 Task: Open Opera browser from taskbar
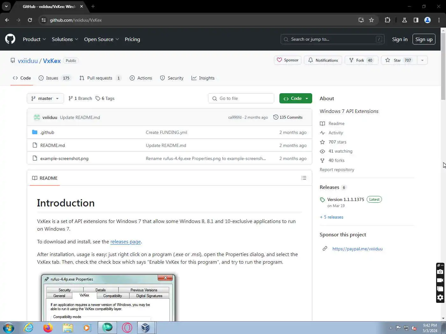click(127, 328)
